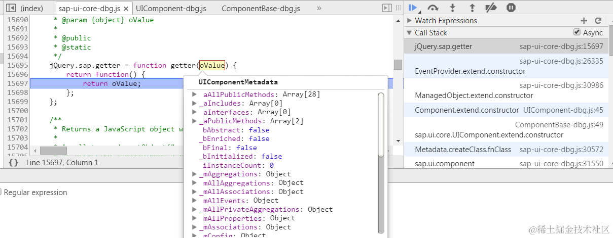Click the bFinal: false property

tap(230, 148)
